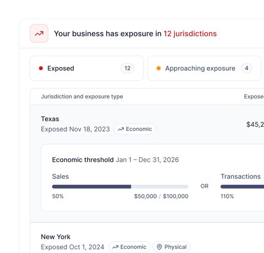Click the 4 count badge on Approaching exposure

point(246,68)
